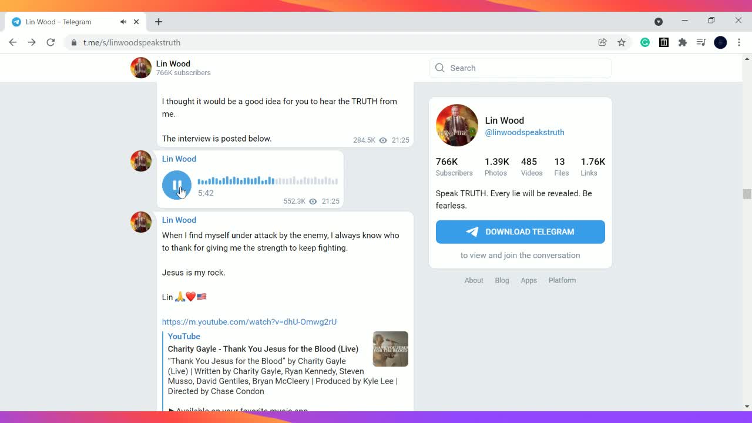
Task: Go forward to next page
Action: point(32,42)
